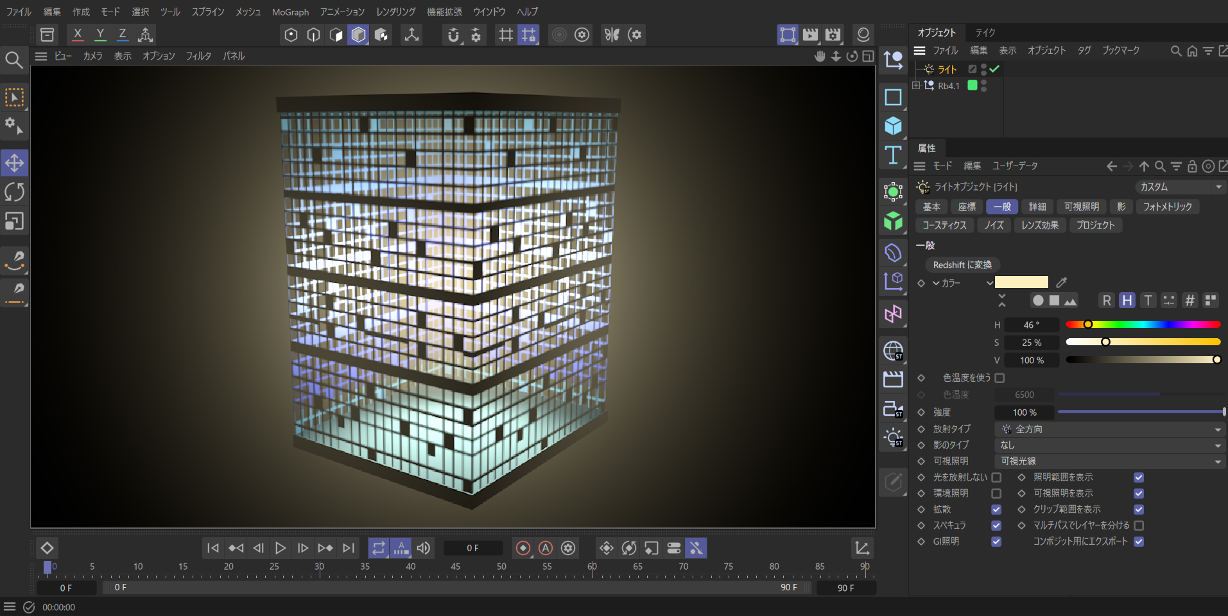Open the MoGraph menu
This screenshot has height=616, width=1228.
point(290,12)
